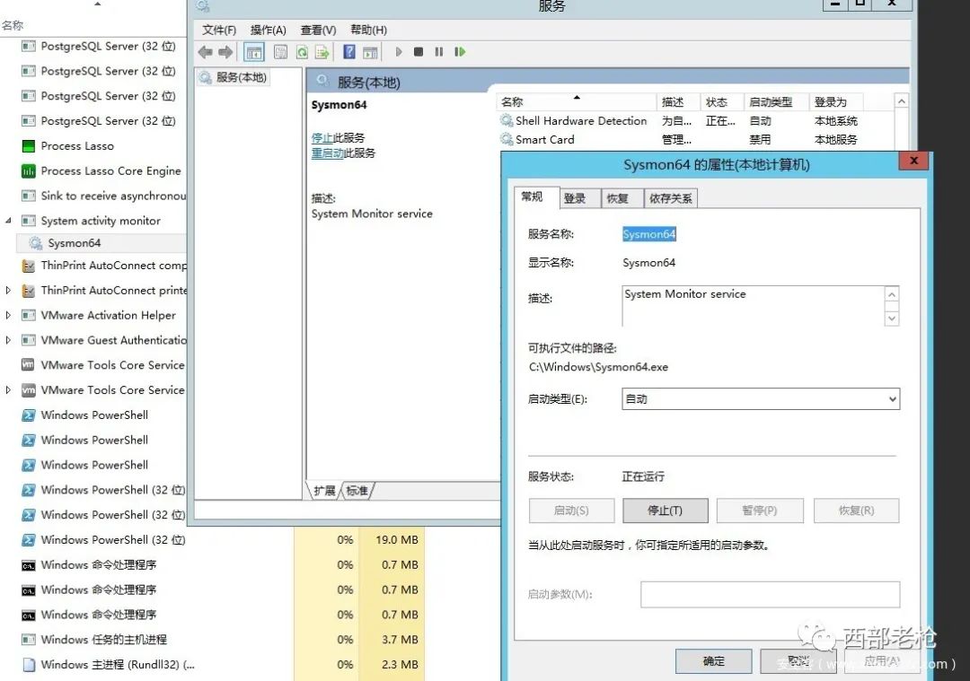970x681 pixels.
Task: Open 操作(A) menu
Action: [x=268, y=30]
